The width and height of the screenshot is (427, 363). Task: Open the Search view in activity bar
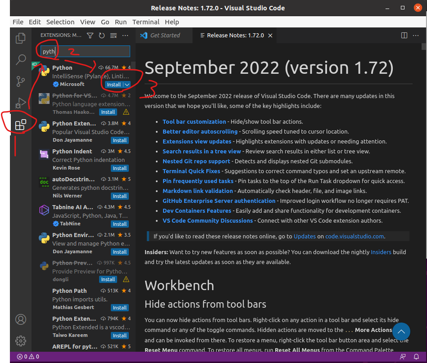tap(20, 59)
